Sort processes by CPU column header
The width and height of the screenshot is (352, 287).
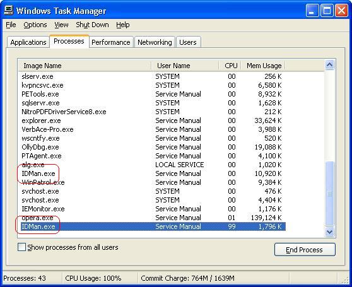click(230, 66)
